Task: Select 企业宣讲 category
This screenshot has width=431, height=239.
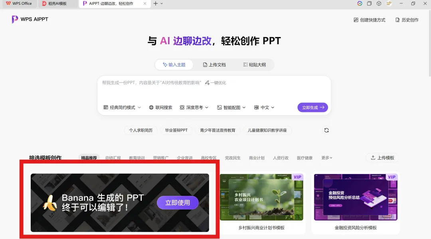Action: tap(185, 158)
